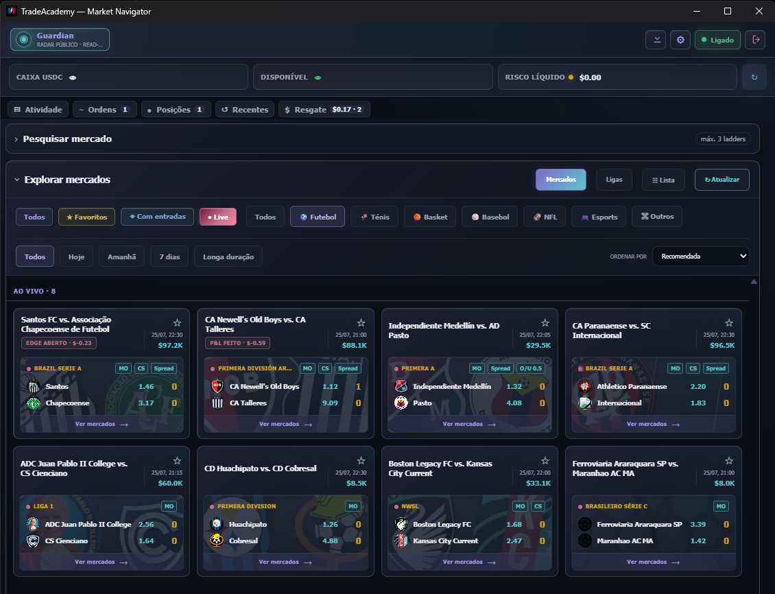Favorite the Santos FC vs. Chapecoense card star
775x594 pixels.
177,322
